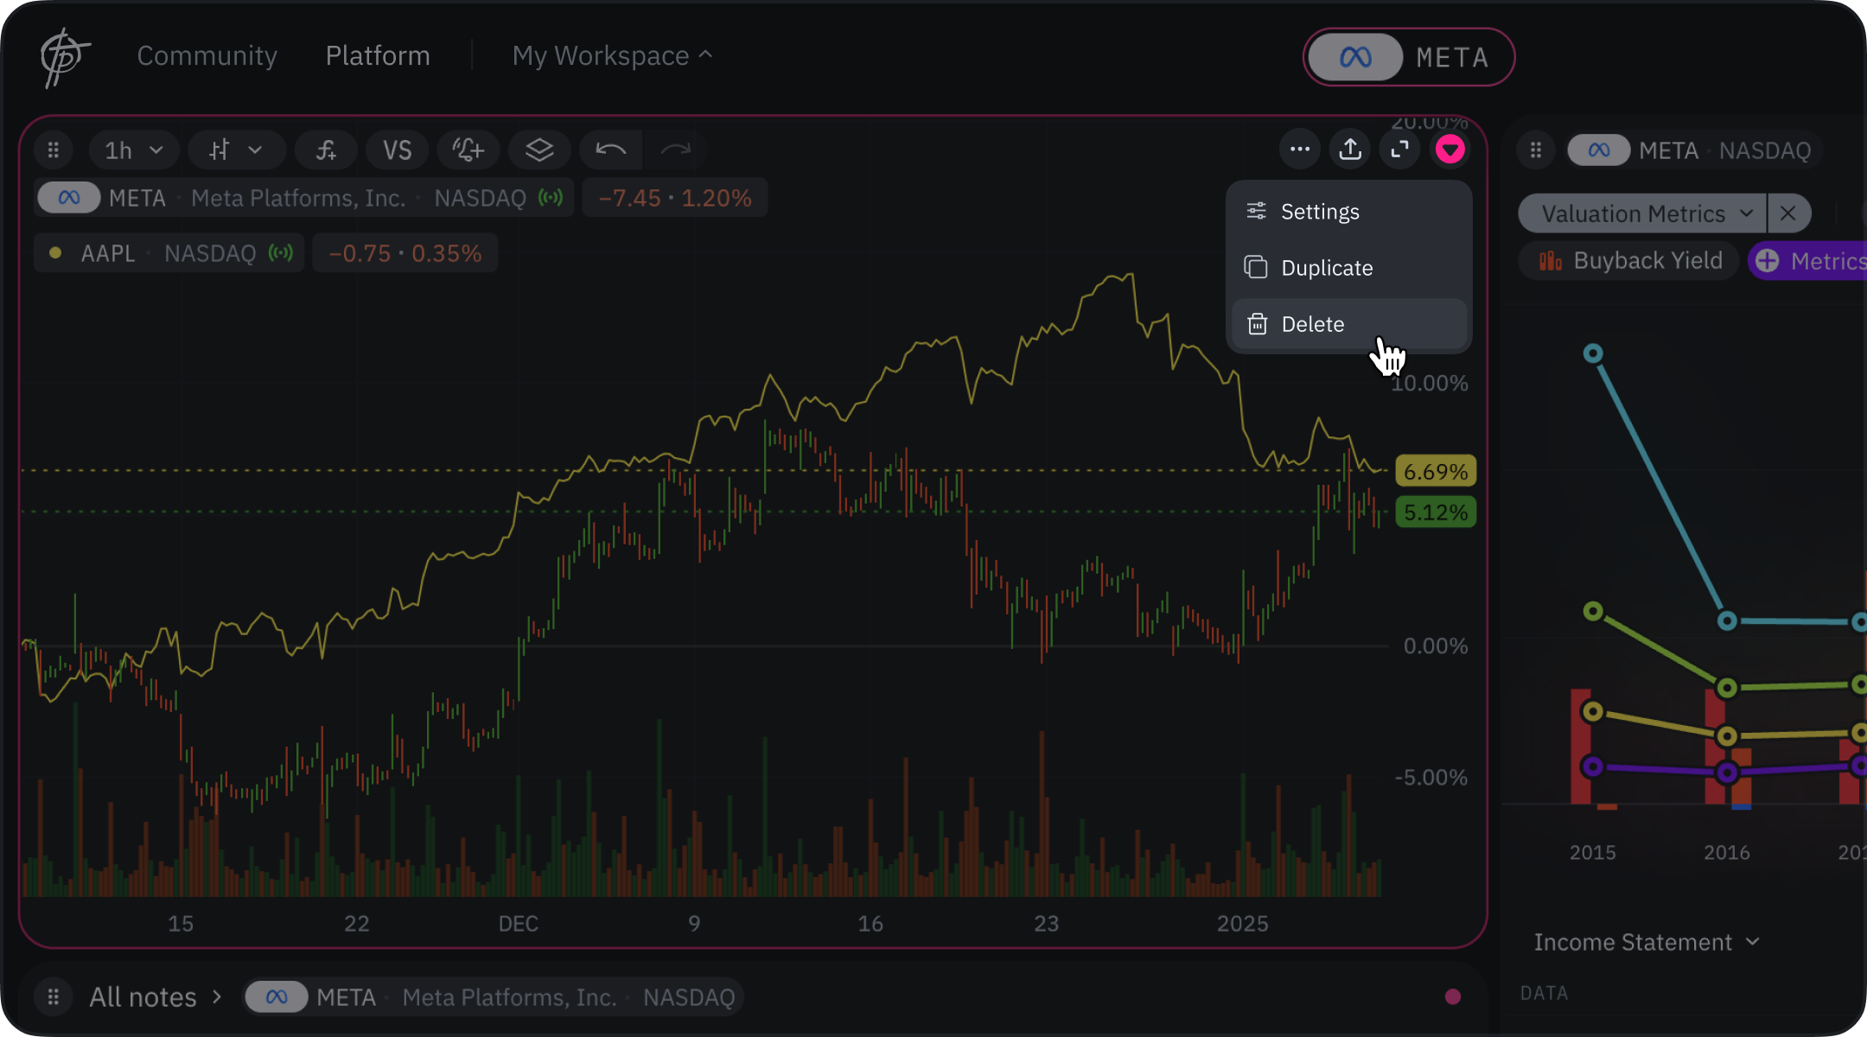Viewport: 1867px width, 1037px height.
Task: Click the VS compare button
Action: 397,150
